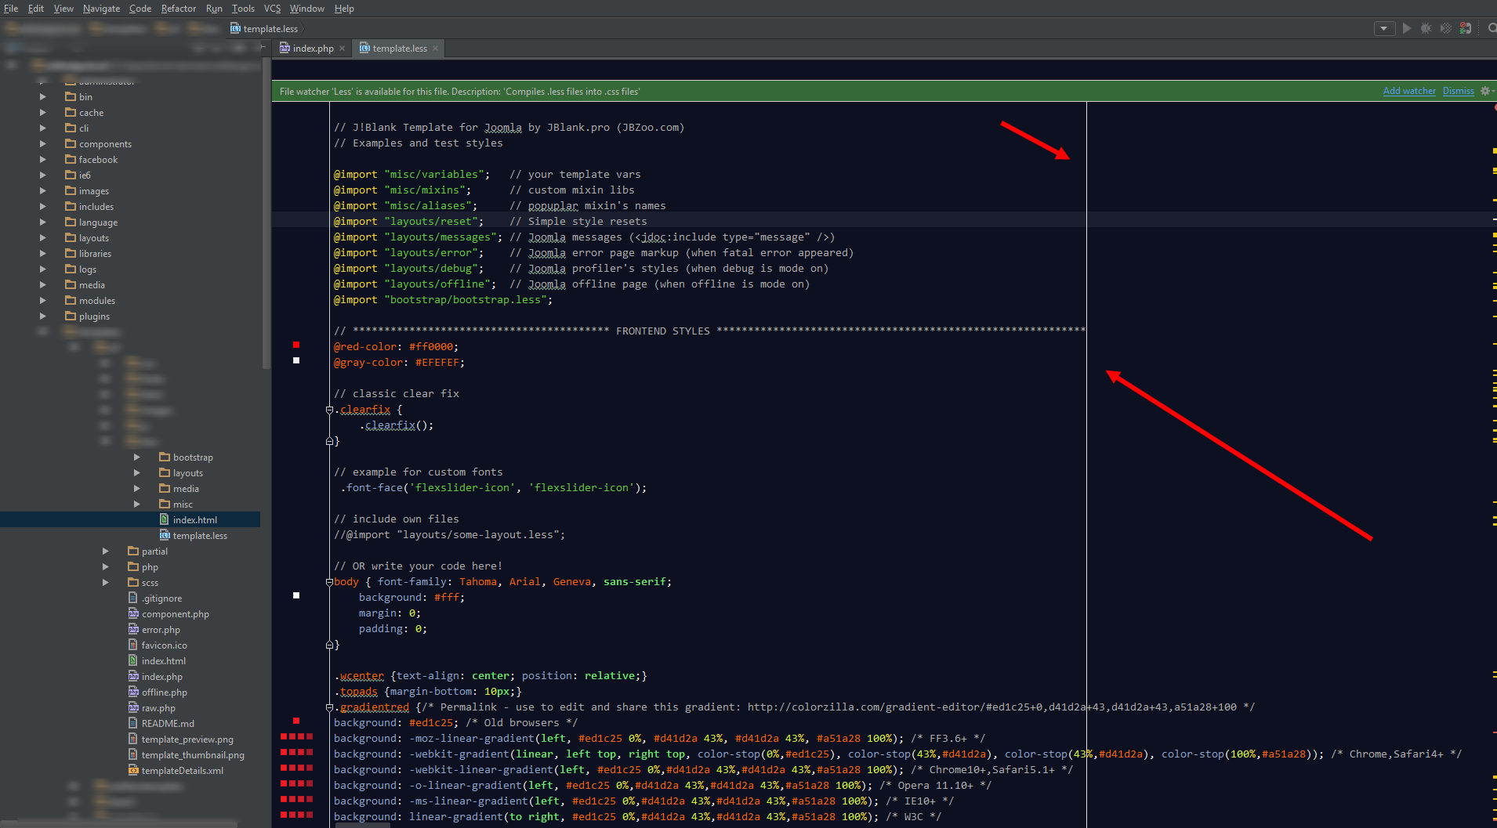Open the Code menu
Screen dimensions: 1497x828
coord(140,9)
